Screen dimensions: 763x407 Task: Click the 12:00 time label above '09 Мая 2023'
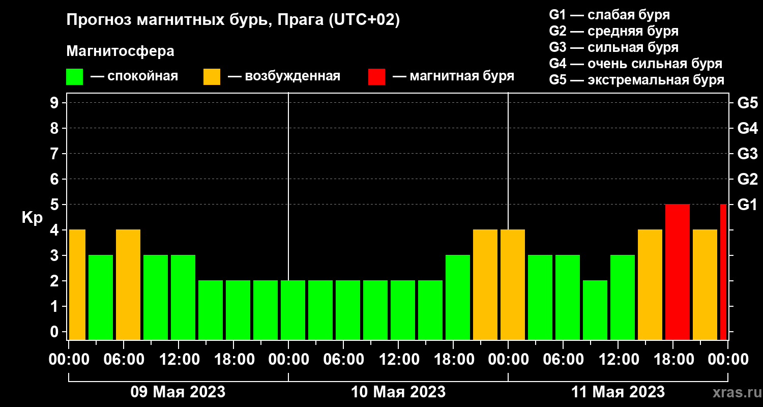179,359
